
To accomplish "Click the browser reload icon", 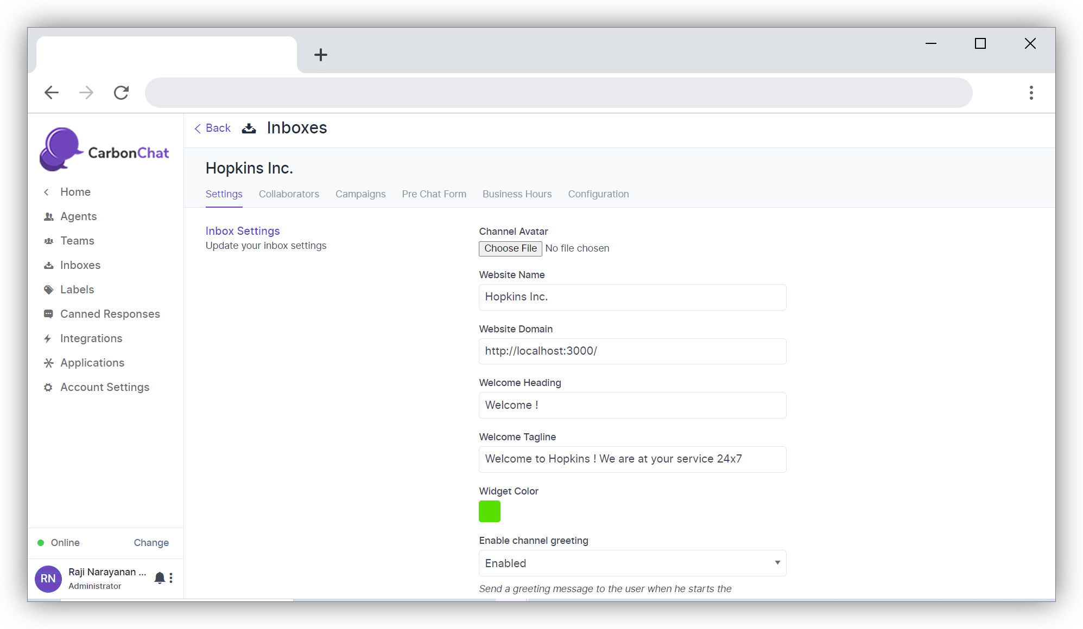I will pyautogui.click(x=121, y=93).
